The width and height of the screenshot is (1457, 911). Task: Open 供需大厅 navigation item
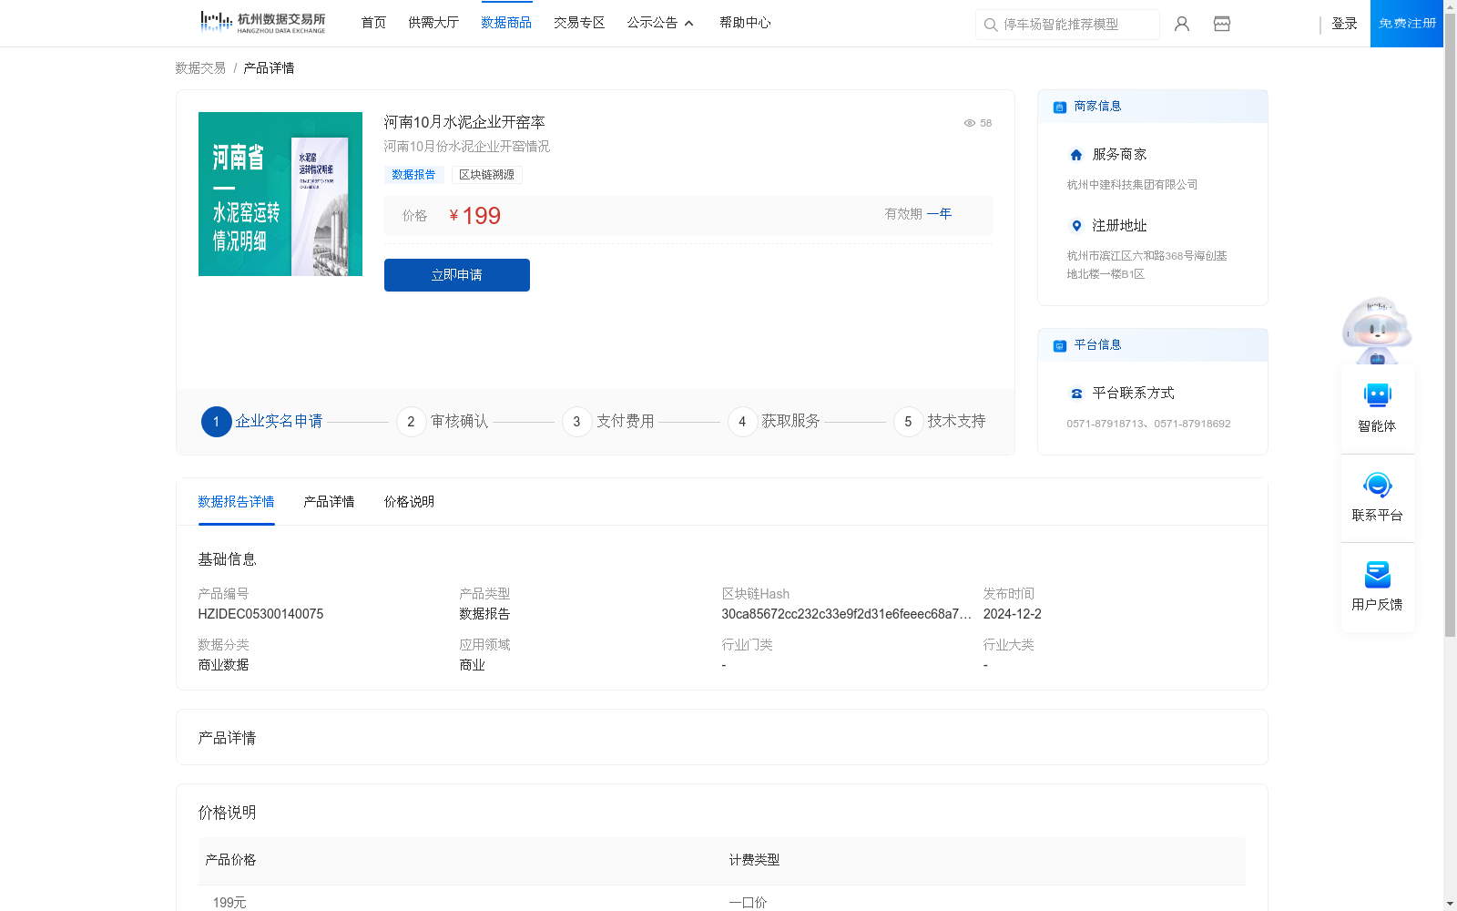[x=433, y=23]
